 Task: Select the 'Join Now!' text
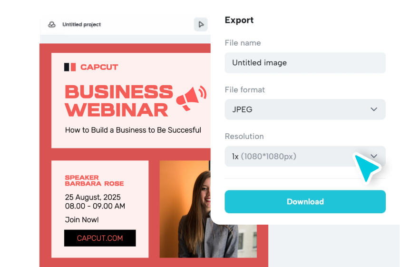(82, 220)
